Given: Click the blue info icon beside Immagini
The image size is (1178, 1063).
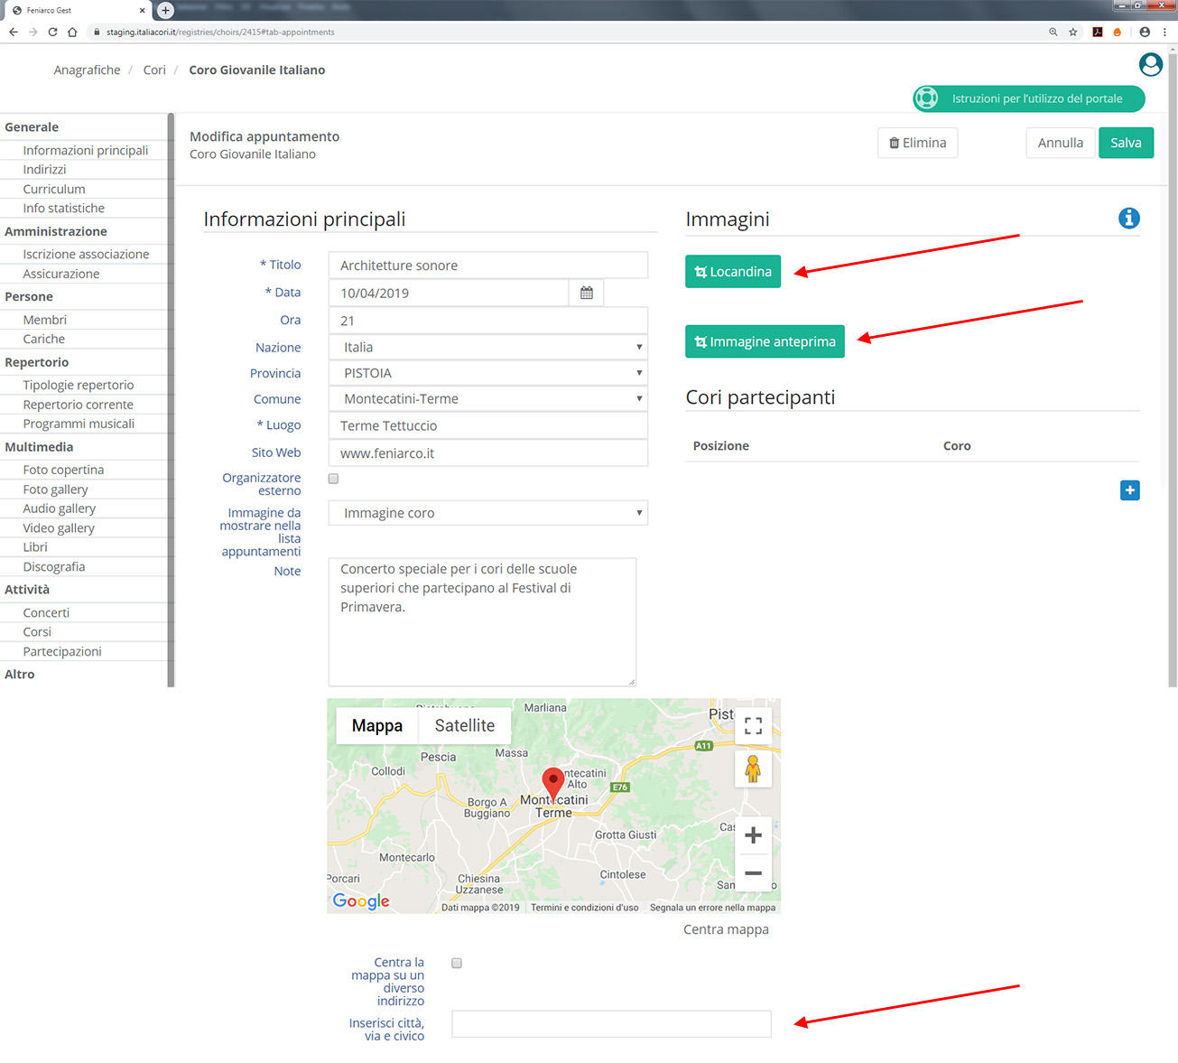Looking at the screenshot, I should coord(1128,219).
